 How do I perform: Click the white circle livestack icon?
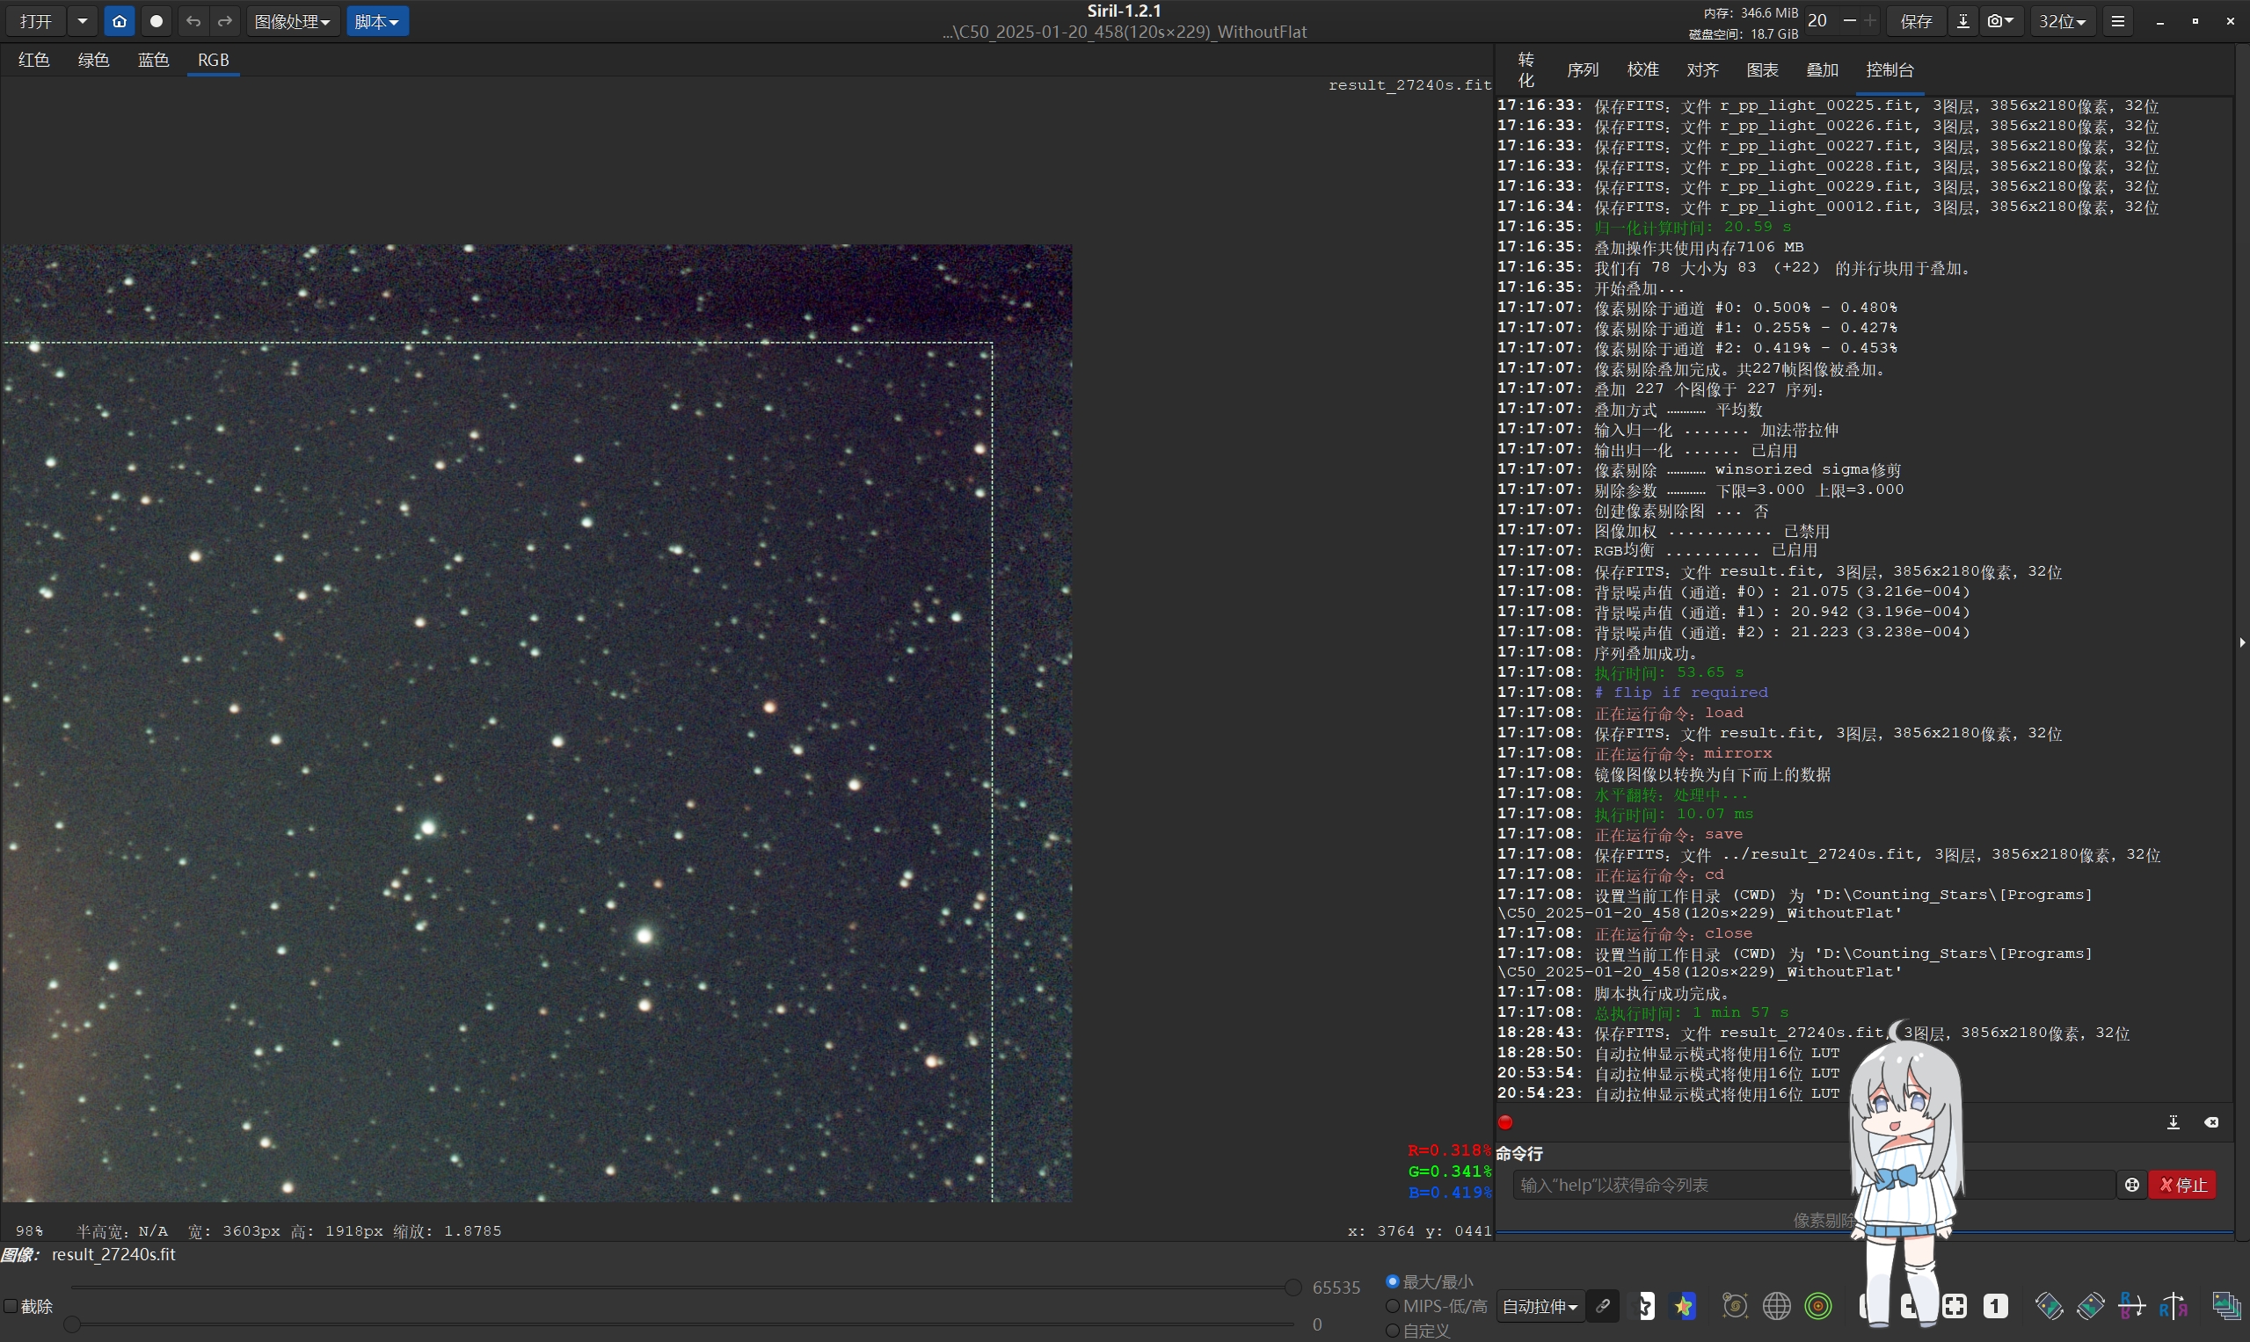[x=157, y=21]
